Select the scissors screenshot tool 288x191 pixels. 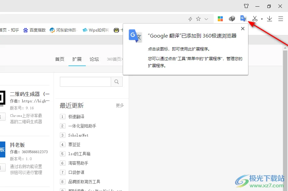(255, 19)
